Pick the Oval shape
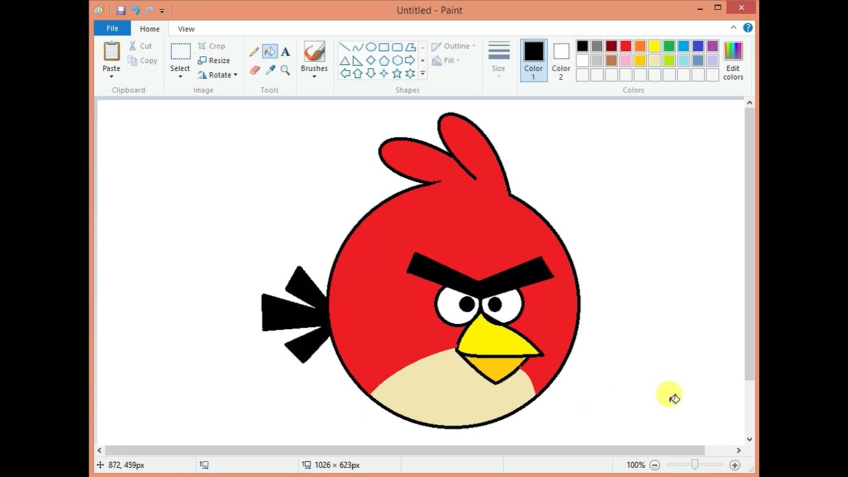Image resolution: width=848 pixels, height=477 pixels. point(371,47)
